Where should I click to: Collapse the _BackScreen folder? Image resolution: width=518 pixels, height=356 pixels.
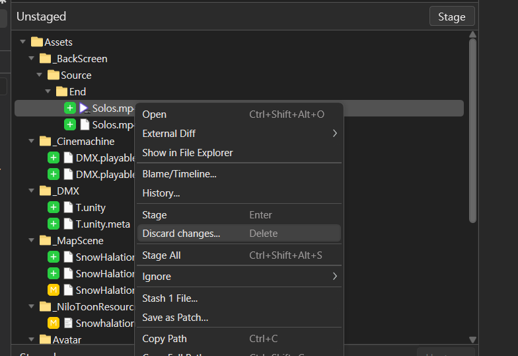(x=31, y=59)
